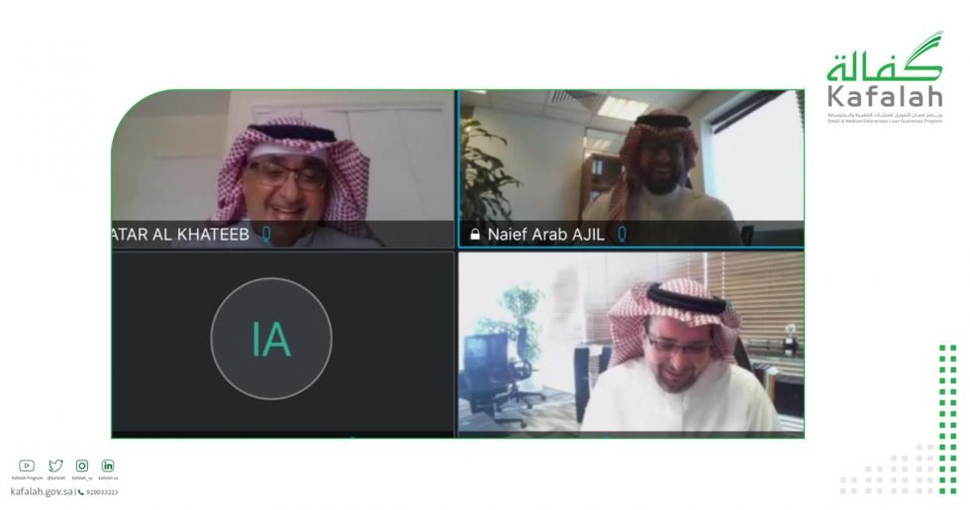Click the lock icon beside Naief Arab AJIL
Image resolution: width=970 pixels, height=510 pixels.
pyautogui.click(x=475, y=235)
